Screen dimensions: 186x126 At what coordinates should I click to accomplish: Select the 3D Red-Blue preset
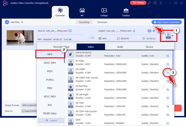pyautogui.click(x=119, y=88)
